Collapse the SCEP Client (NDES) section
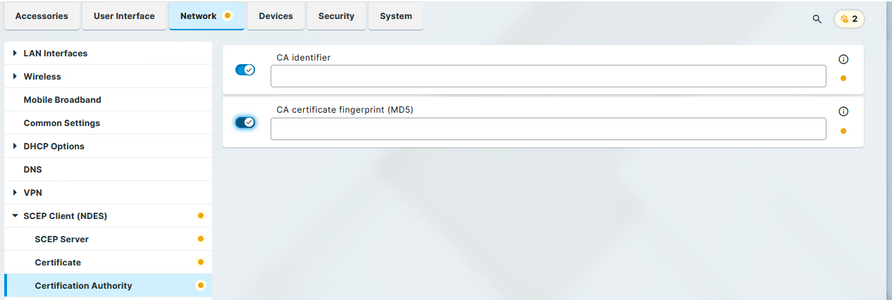 point(15,216)
